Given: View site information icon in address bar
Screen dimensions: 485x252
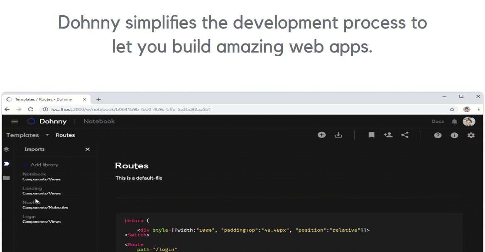Looking at the screenshot, I should (45, 109).
